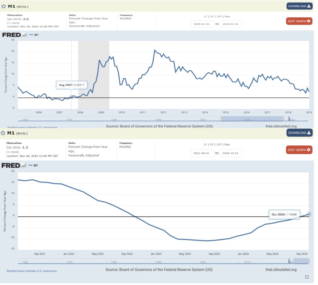Viewport: 318px width, 285px height.
Task: Grab left handle of bottom range slider
Action: tap(294, 261)
